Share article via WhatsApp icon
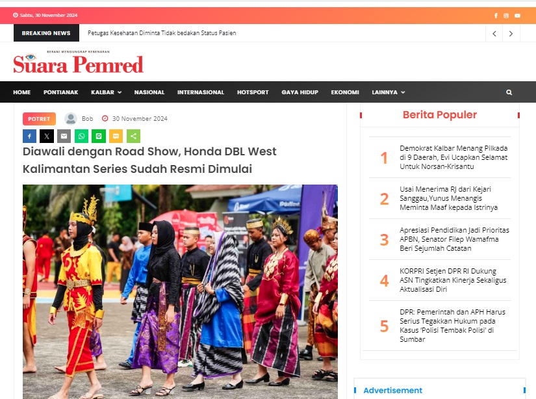 pos(81,136)
